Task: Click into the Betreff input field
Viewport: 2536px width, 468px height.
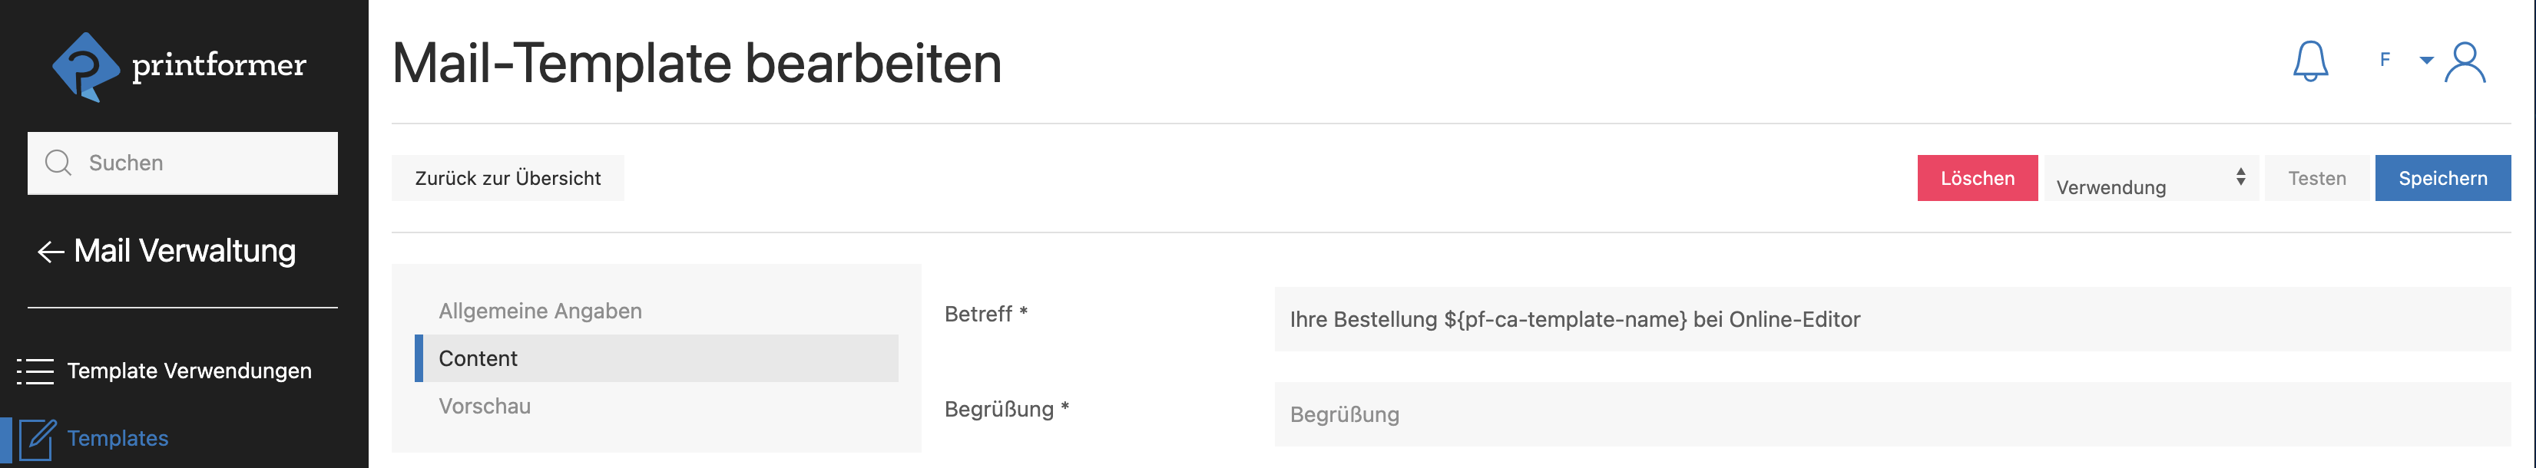Action: coord(1890,319)
